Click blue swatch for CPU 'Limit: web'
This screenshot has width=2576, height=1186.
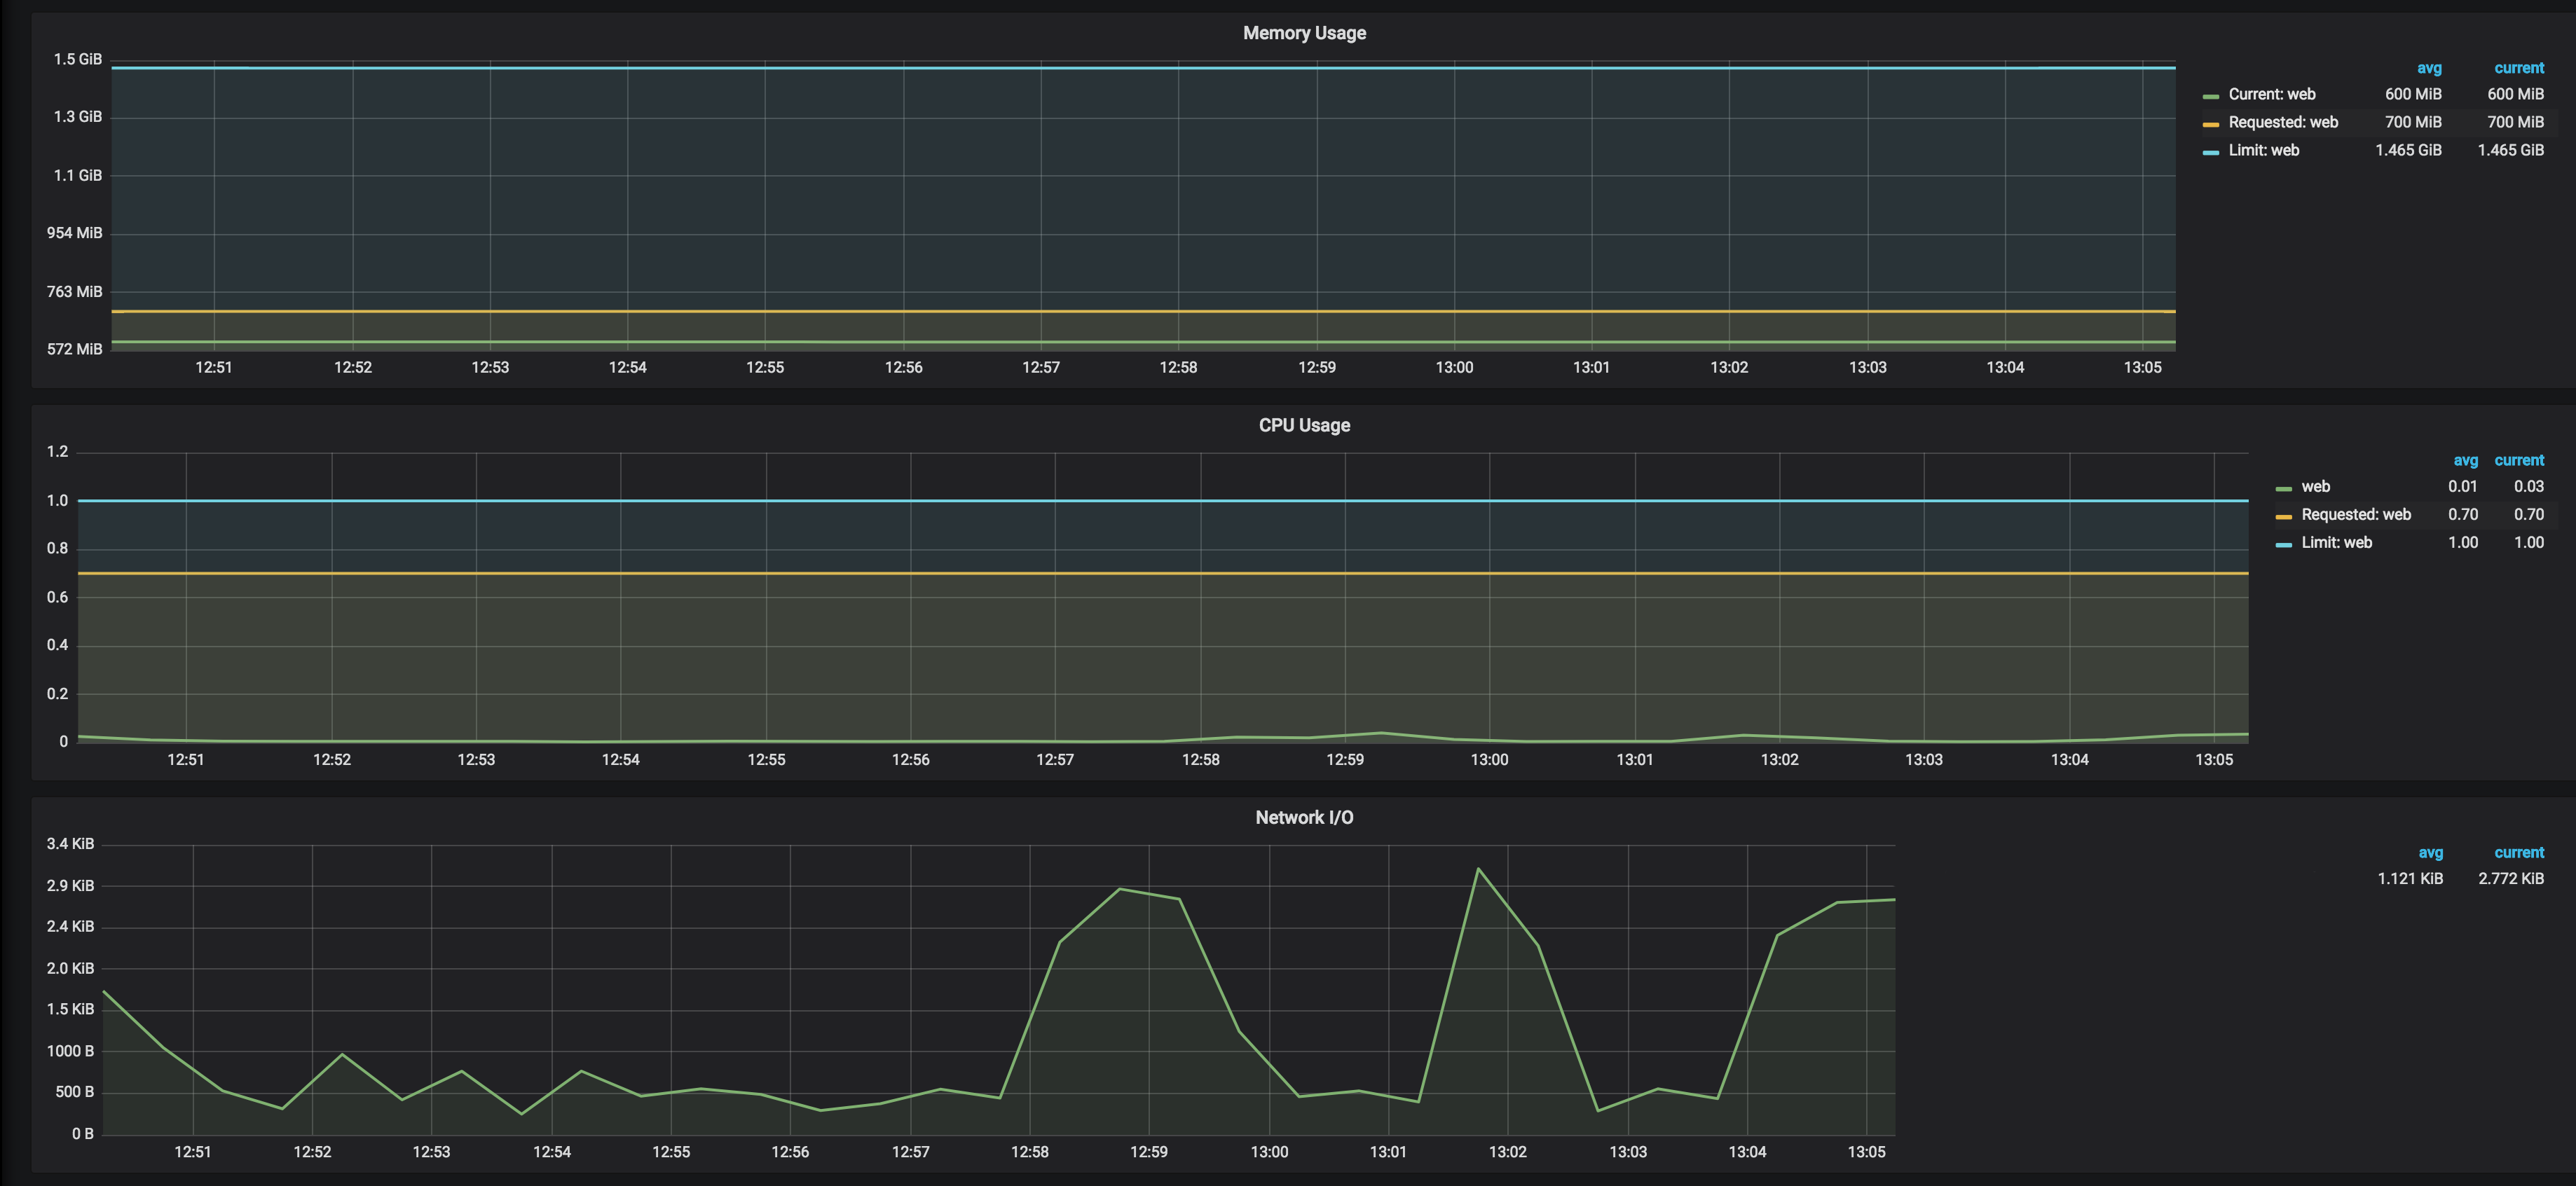pos(2283,544)
